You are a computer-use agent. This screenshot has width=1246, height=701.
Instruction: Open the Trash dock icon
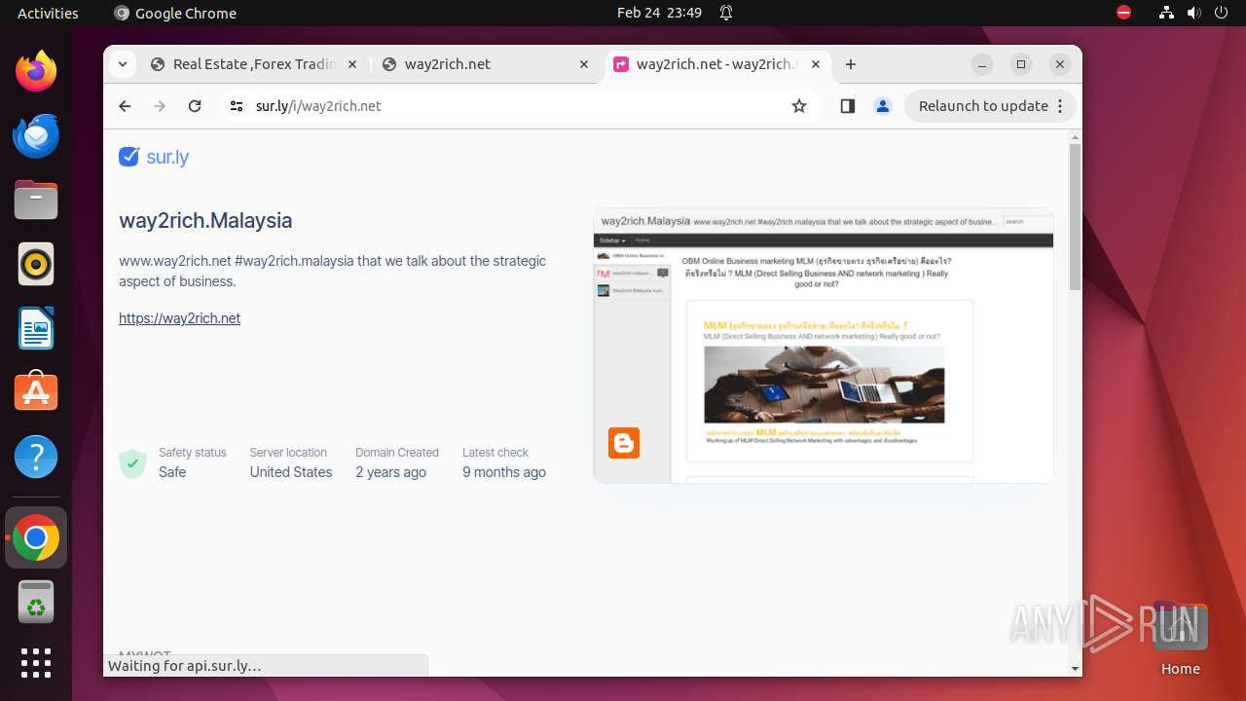point(36,602)
